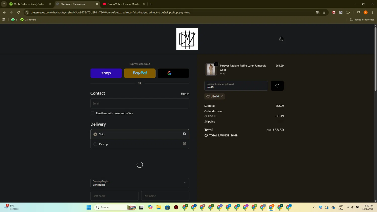Reload the checkout page
The height and width of the screenshot is (212, 377).
[18, 12]
